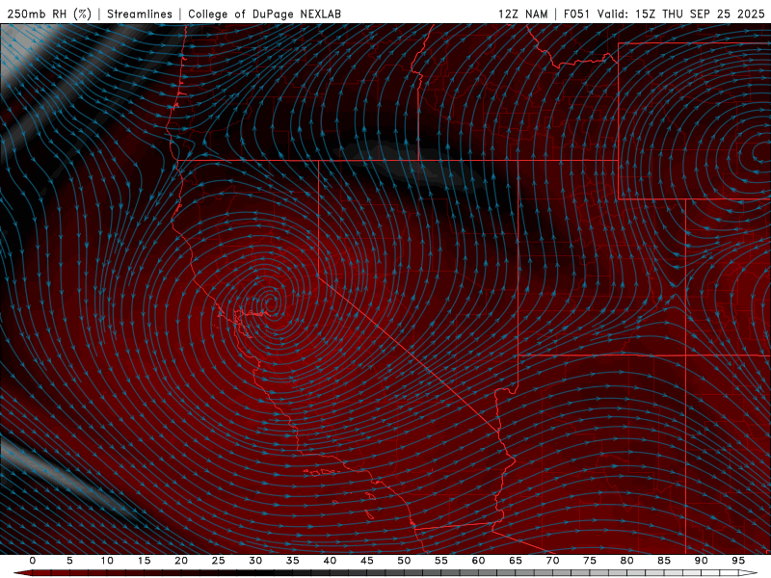Click 'Valid: 15Z THU SEP 25 2025' text
The height and width of the screenshot is (578, 771).
681,13
